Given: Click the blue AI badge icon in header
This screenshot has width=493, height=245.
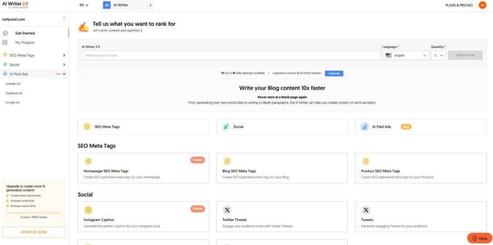Looking at the screenshot, I should [x=107, y=5].
